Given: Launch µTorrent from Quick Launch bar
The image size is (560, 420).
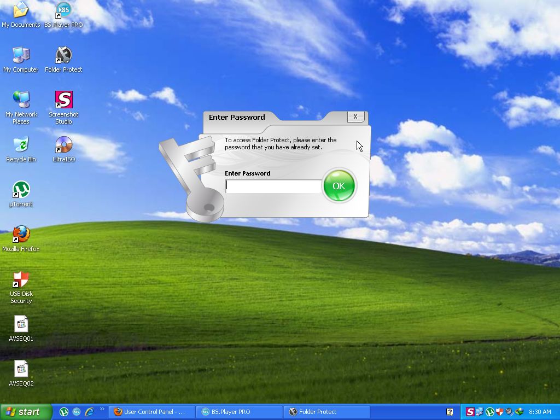Looking at the screenshot, I should (64, 412).
